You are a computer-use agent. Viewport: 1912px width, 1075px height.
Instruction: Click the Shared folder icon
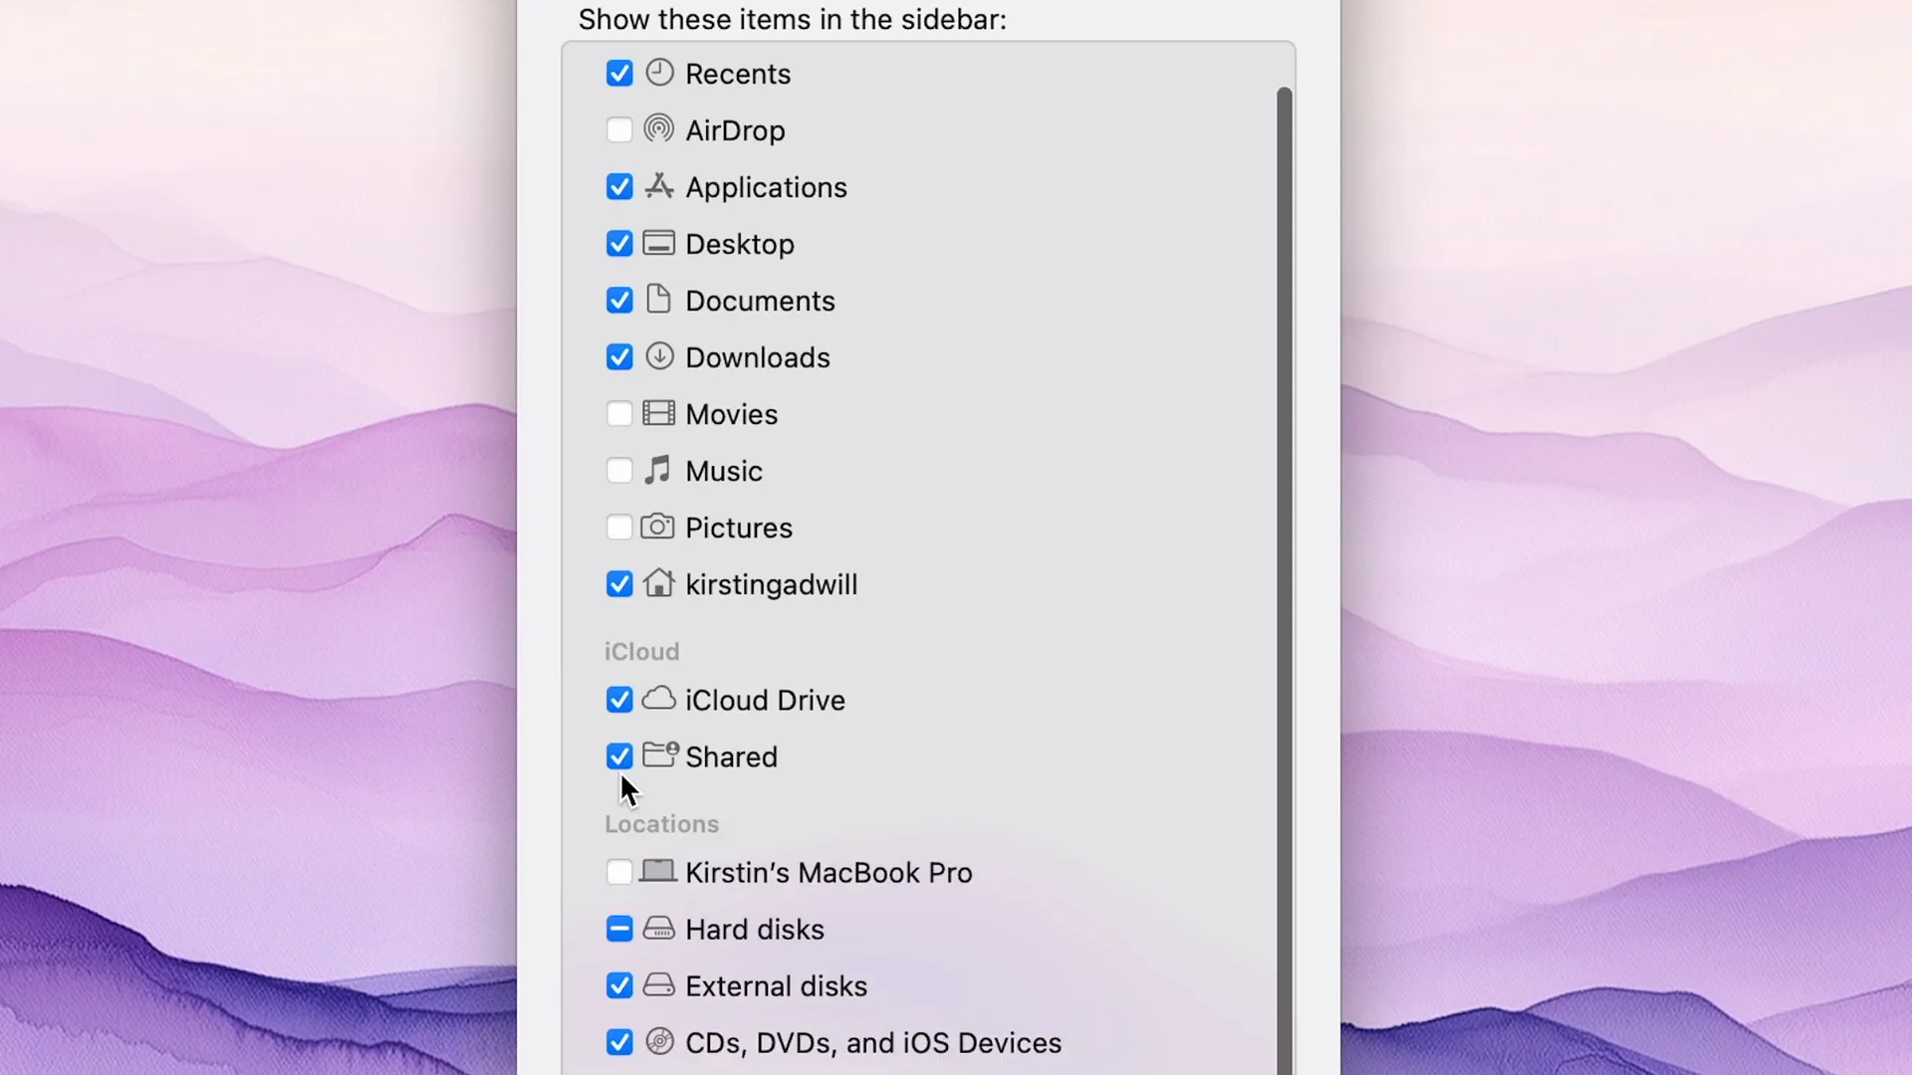pos(660,754)
